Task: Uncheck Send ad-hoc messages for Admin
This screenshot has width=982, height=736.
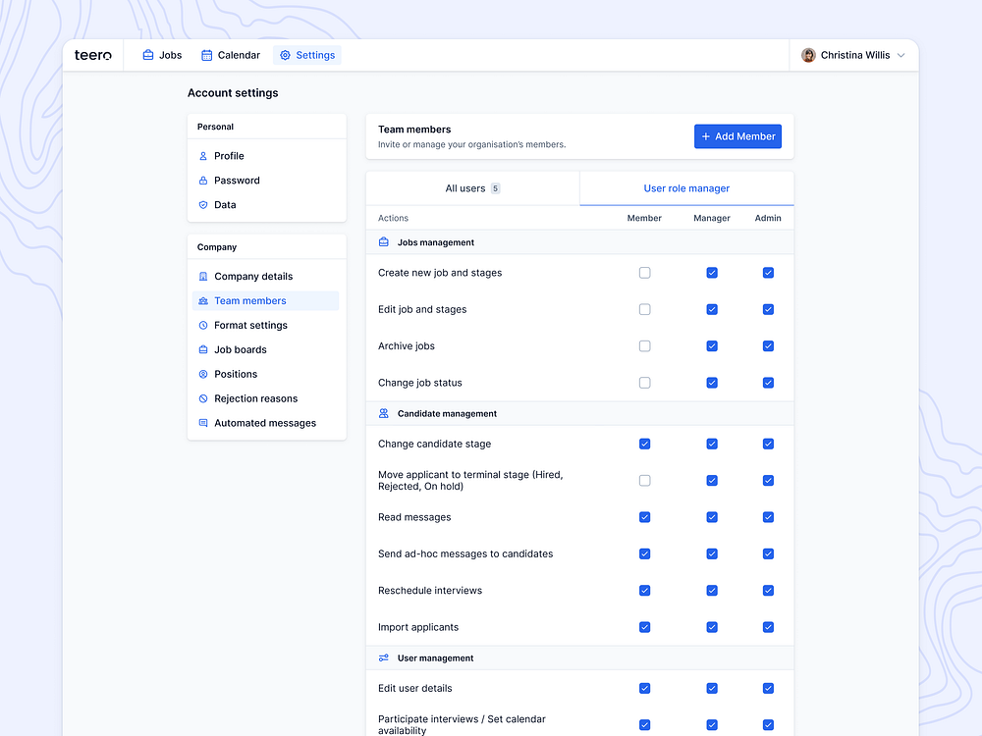Action: 768,553
